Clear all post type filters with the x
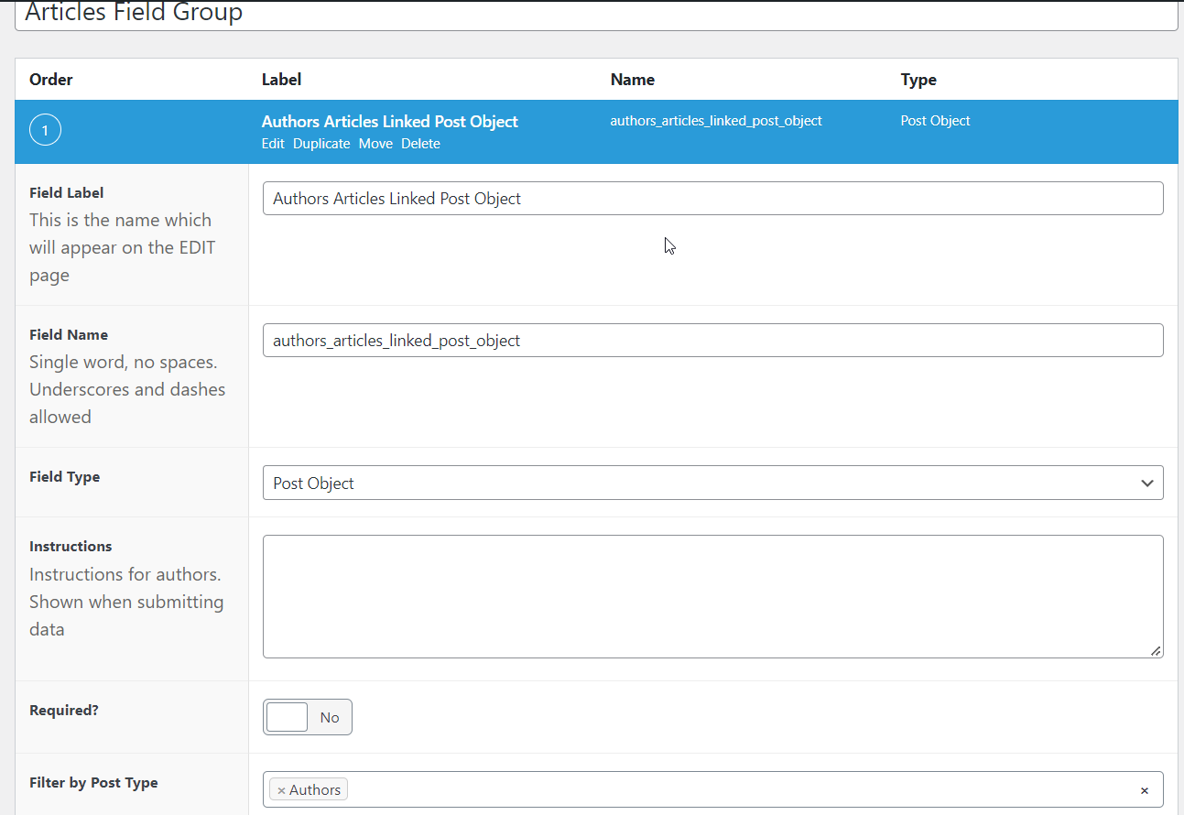 (x=1144, y=790)
